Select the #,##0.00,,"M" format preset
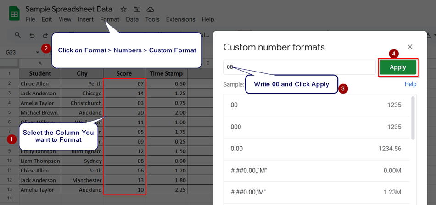This screenshot has width=436, height=205. pos(316,171)
